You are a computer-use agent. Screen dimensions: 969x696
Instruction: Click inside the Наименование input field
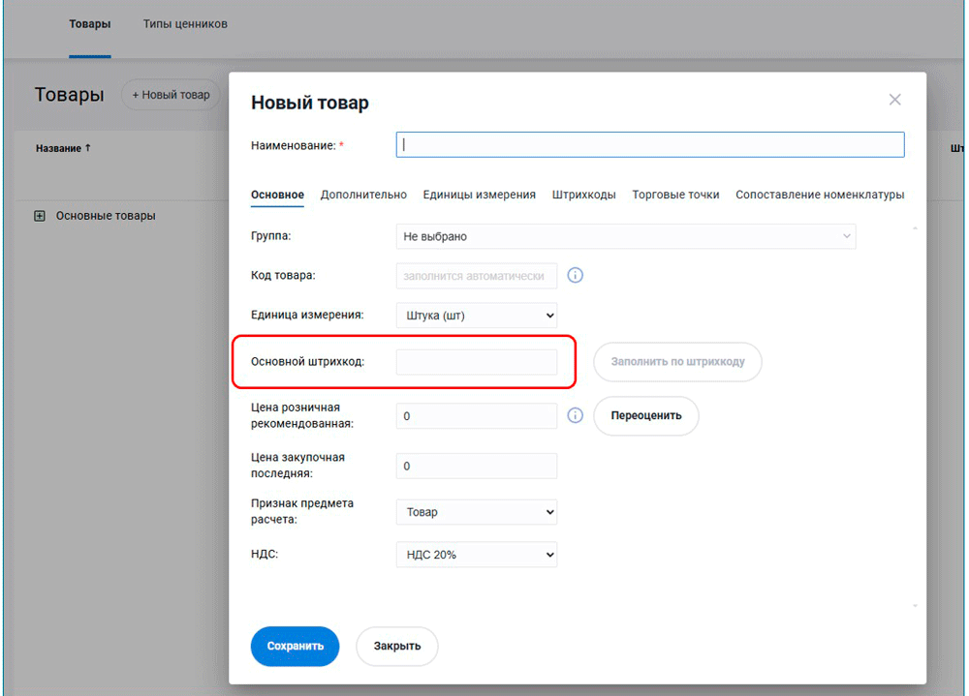coord(649,145)
